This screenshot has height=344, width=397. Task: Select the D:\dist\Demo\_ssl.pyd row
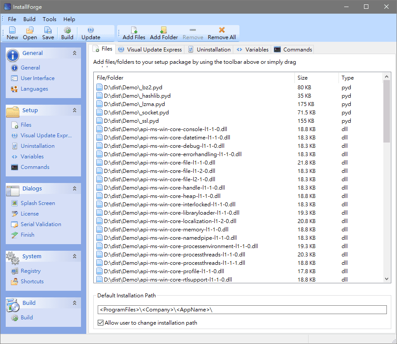tap(238, 121)
